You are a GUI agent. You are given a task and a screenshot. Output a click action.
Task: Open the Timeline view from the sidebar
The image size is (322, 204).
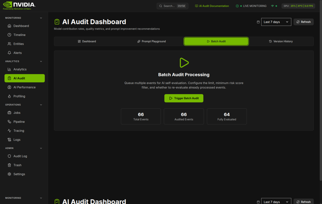(19, 35)
